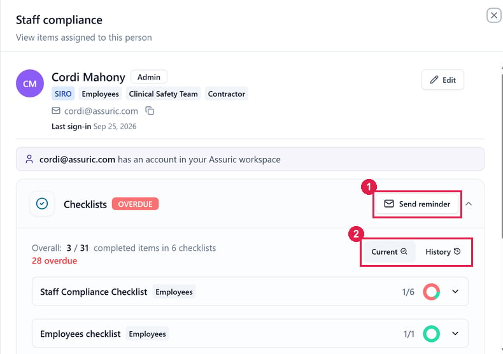Image resolution: width=503 pixels, height=354 pixels.
Task: Click the Employees checklist green progress ring
Action: [431, 334]
